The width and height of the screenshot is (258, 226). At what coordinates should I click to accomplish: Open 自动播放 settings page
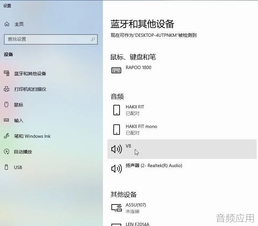click(23, 152)
